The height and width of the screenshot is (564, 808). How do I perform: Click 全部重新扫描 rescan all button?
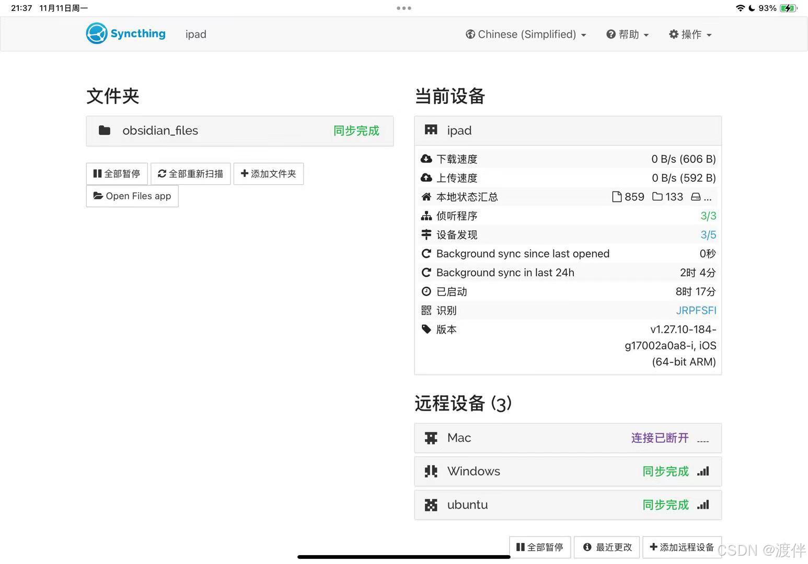(x=191, y=173)
